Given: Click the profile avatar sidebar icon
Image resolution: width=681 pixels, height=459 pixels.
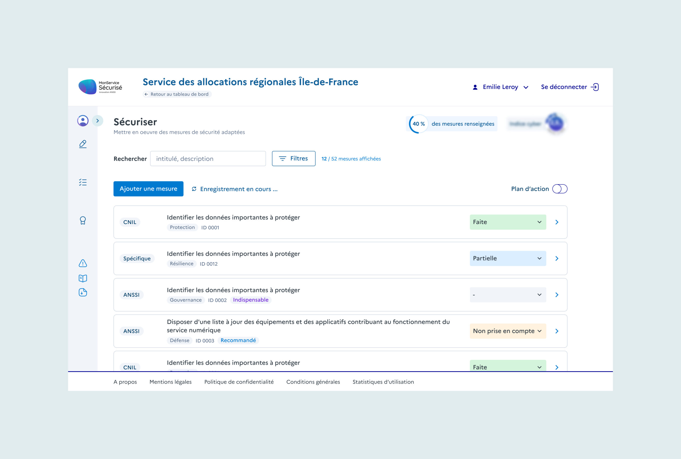Looking at the screenshot, I should (x=83, y=121).
